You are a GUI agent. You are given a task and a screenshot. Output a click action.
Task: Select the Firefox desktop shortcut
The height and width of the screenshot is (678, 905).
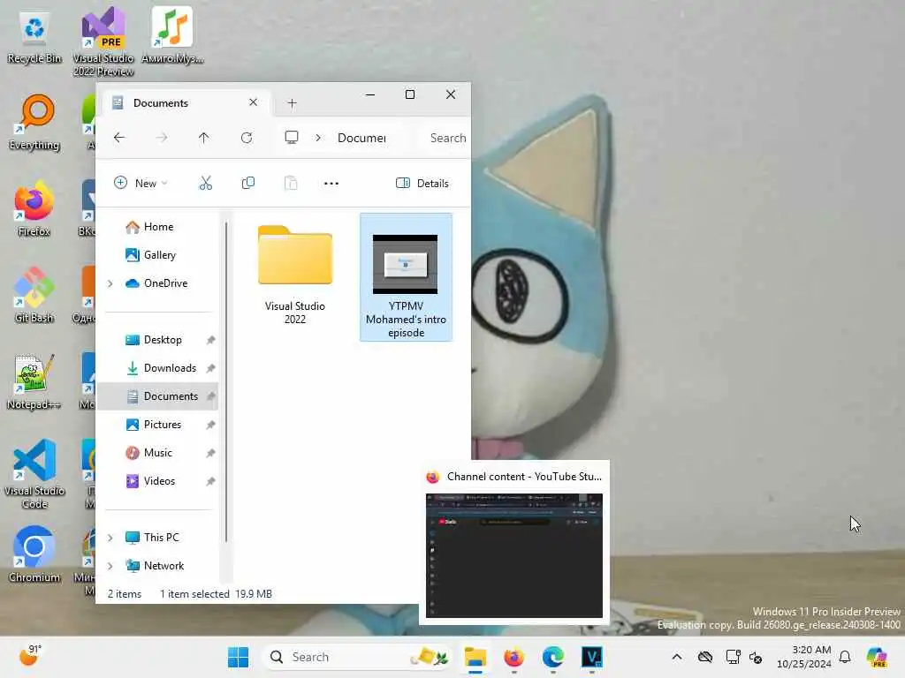(x=34, y=208)
